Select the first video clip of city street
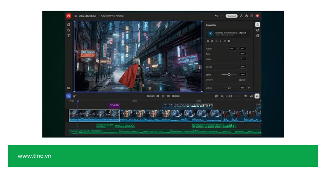Image resolution: width=326 pixels, height=174 pixels. point(95,116)
